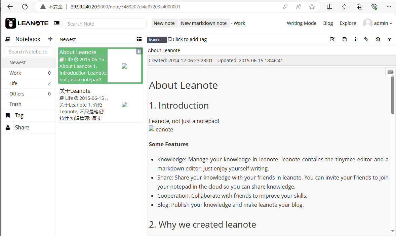Toggle the blog badge on About Leanote note
Image resolution: width=396 pixels, height=236 pixels.
click(139, 51)
